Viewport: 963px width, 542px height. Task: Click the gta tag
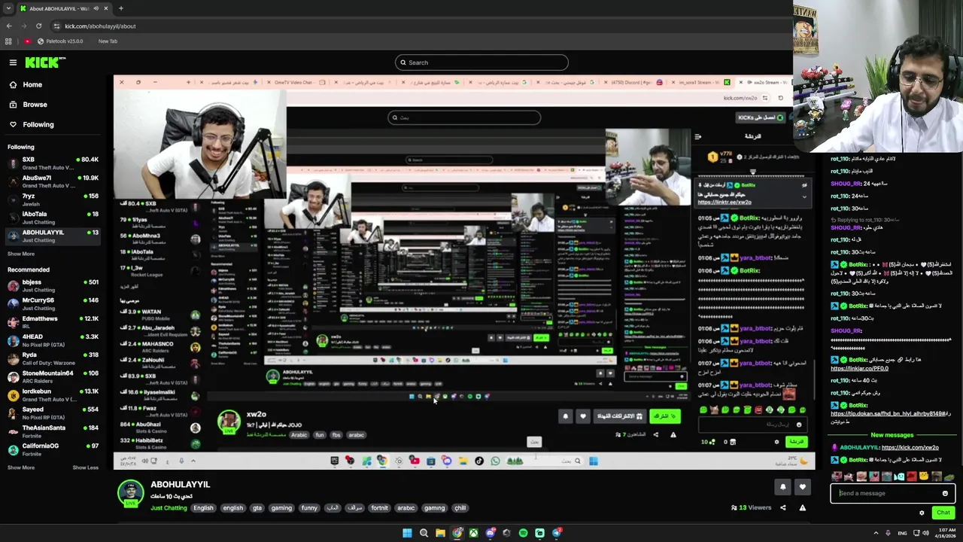tap(257, 508)
